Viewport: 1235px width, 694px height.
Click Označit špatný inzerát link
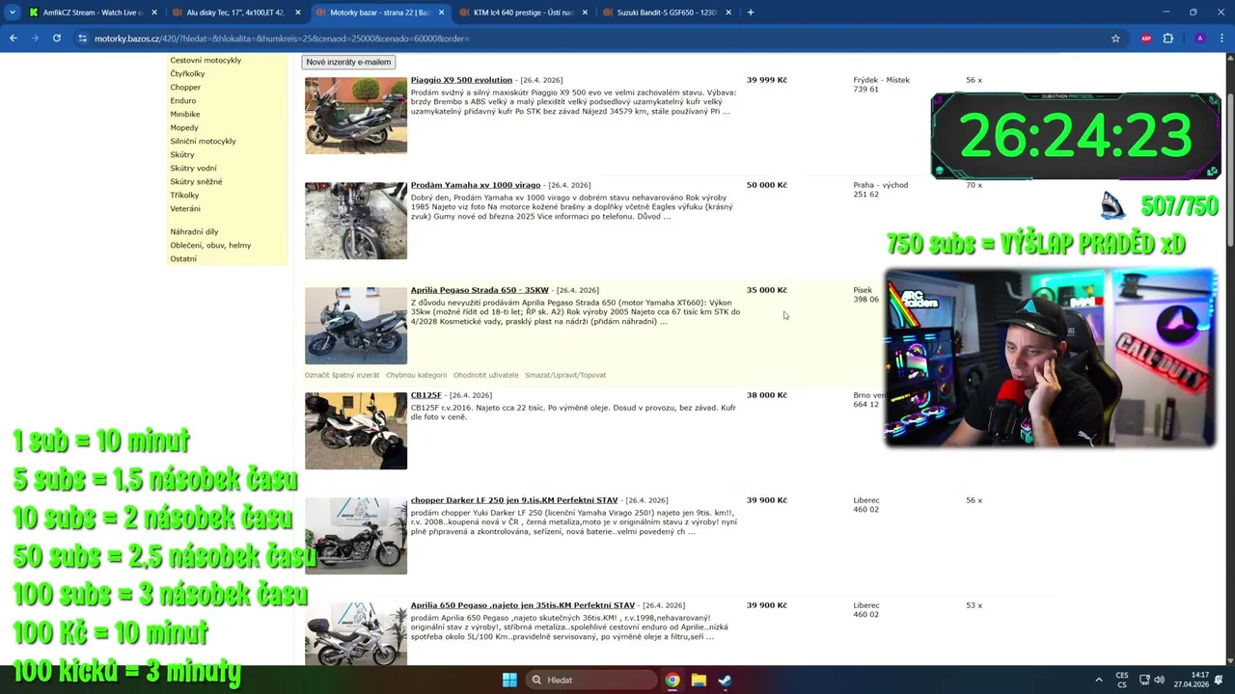coord(343,375)
